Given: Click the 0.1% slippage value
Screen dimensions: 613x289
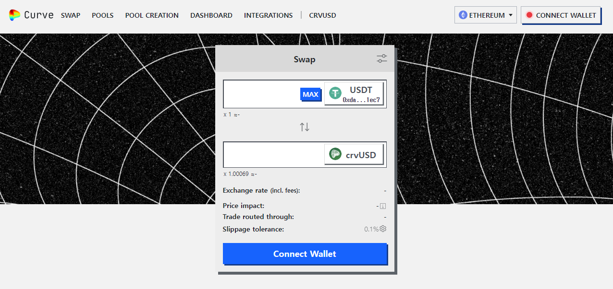Looking at the screenshot, I should coord(371,229).
